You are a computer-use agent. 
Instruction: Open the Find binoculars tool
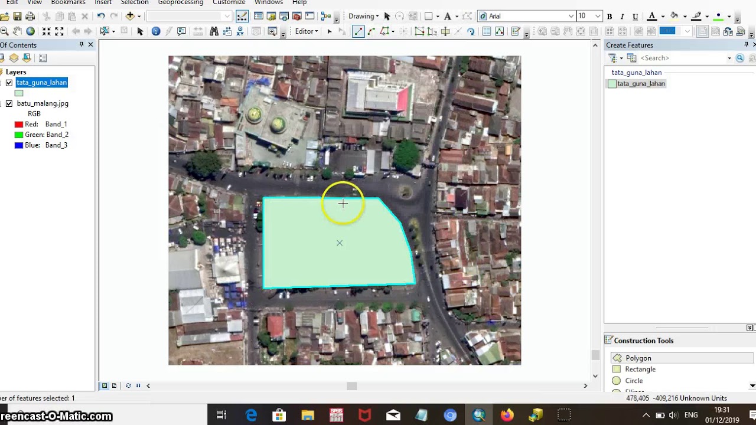pyautogui.click(x=214, y=31)
